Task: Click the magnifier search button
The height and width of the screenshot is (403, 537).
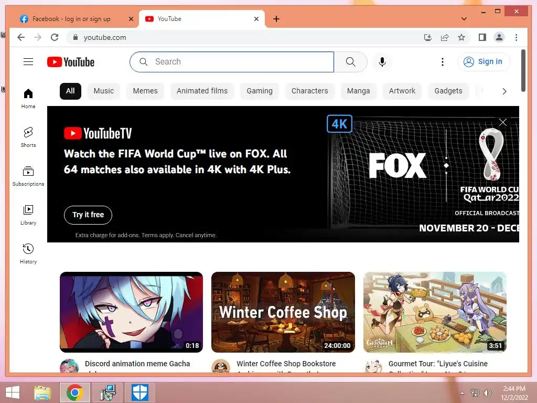Action: pyautogui.click(x=350, y=62)
